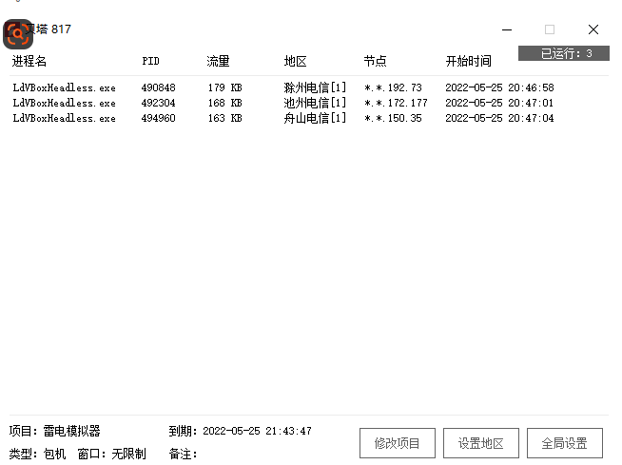Click window limit value 无限制

point(129,454)
